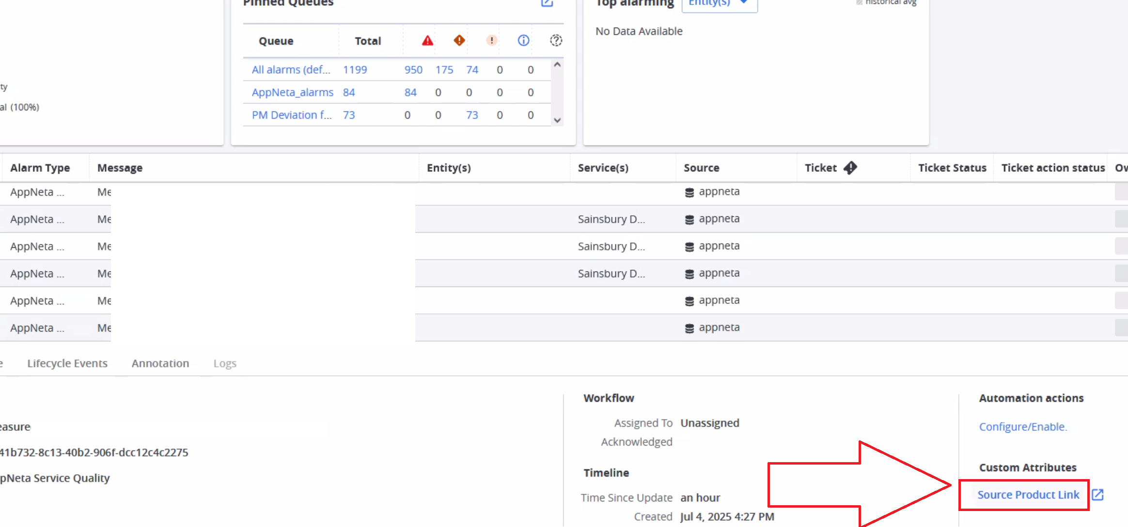Sort by the Alarm Type column header
This screenshot has height=527, width=1128.
40,168
